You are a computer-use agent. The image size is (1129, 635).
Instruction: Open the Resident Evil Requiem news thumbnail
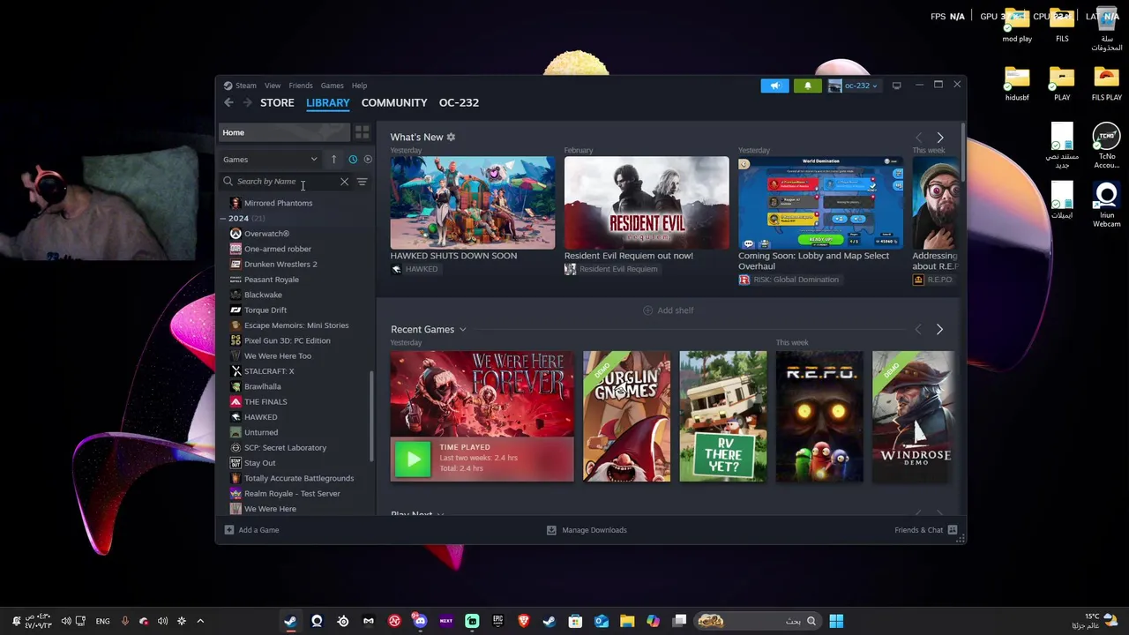[x=647, y=203]
